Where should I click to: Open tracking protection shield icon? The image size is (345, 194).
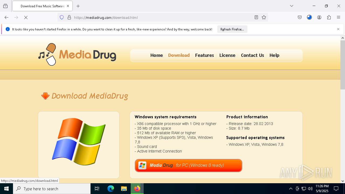coord(62,17)
